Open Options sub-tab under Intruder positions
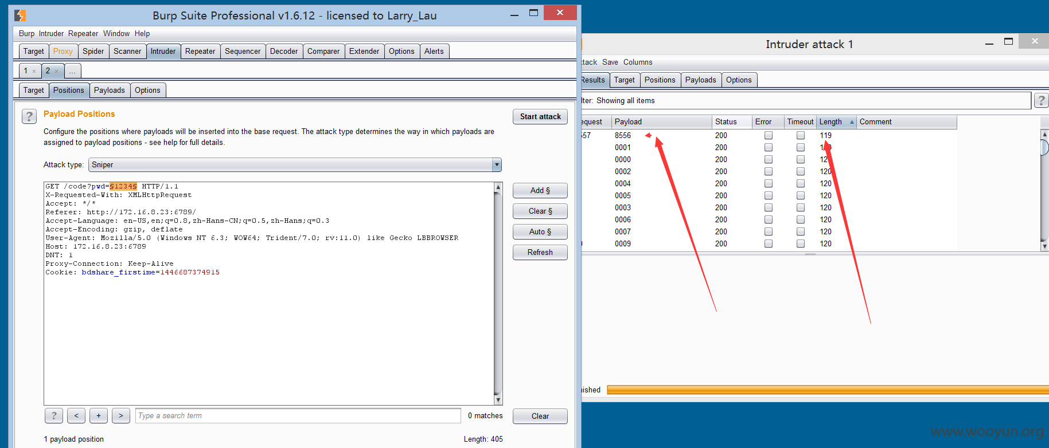This screenshot has width=1049, height=448. [147, 91]
